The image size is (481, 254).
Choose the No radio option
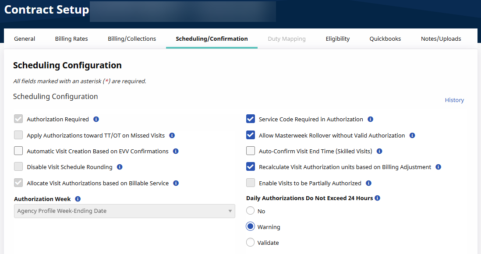click(250, 211)
